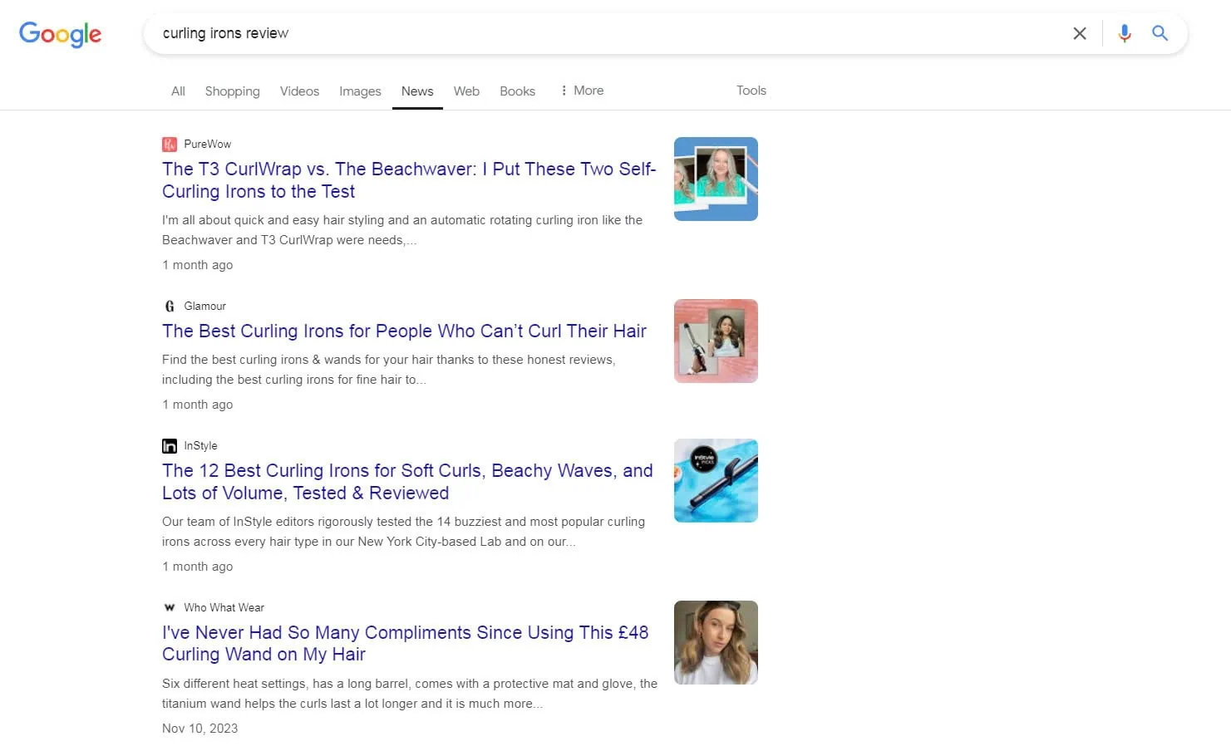The image size is (1231, 751).
Task: Switch to the All results tab
Action: [x=178, y=91]
